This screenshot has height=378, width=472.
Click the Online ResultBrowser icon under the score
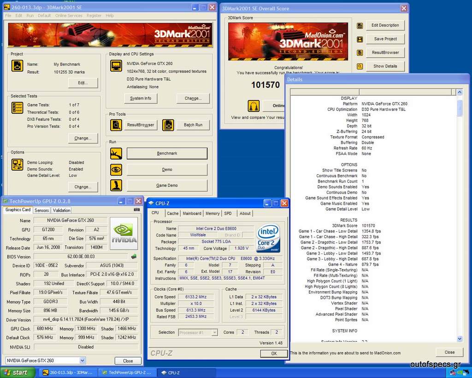pos(254,106)
